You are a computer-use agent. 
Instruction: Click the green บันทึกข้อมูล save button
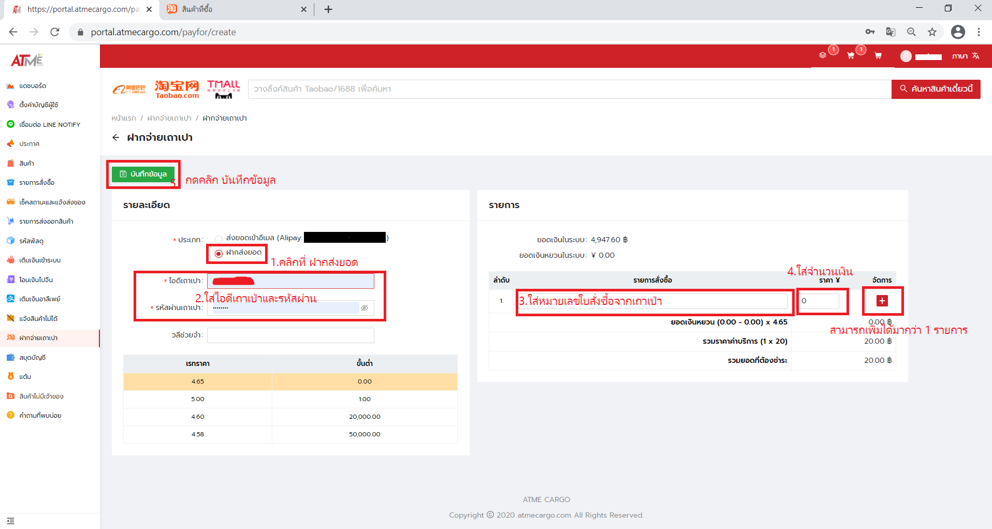tap(143, 174)
